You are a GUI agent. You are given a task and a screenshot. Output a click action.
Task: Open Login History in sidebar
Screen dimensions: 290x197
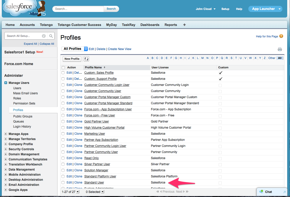click(22, 126)
